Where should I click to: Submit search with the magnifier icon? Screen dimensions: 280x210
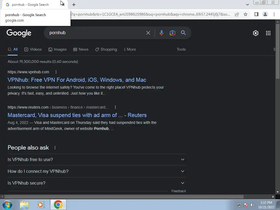(183, 33)
